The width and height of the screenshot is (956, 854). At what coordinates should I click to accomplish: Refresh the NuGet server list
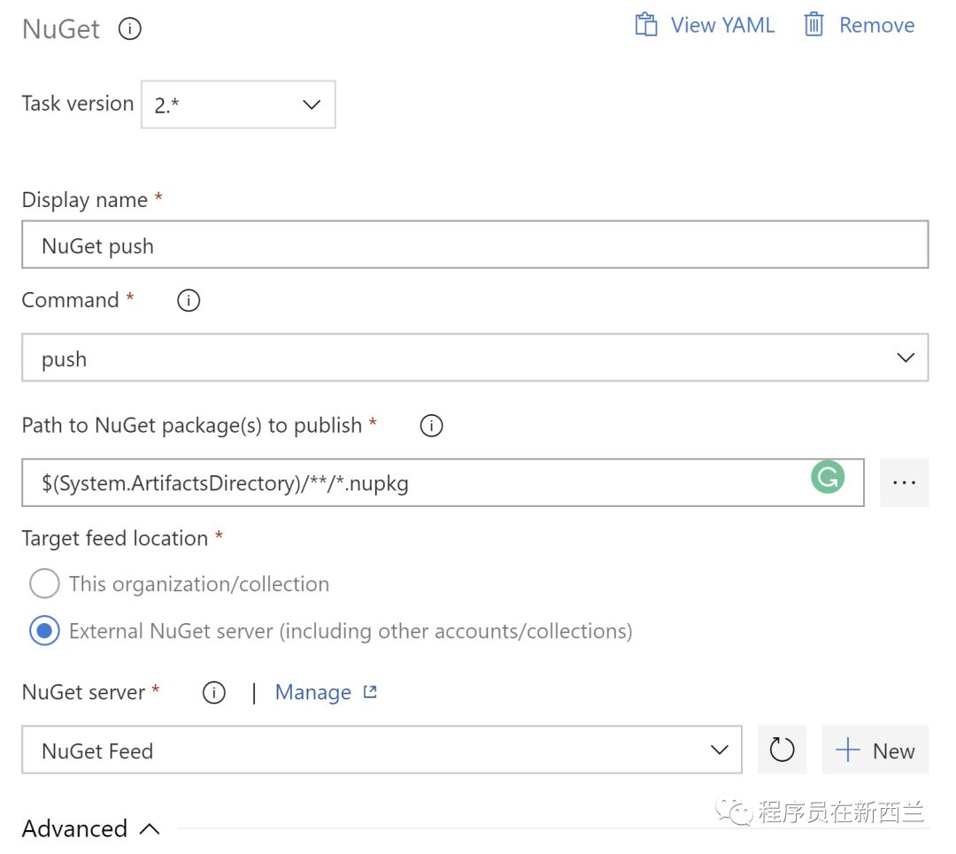click(782, 750)
